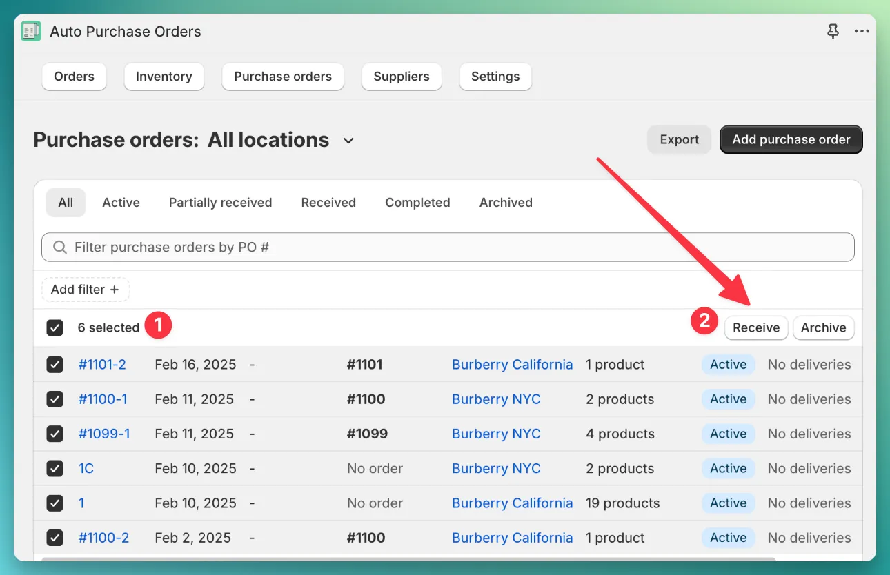Click the Feb 2, 2025 date
This screenshot has width=890, height=575.
pyautogui.click(x=192, y=538)
